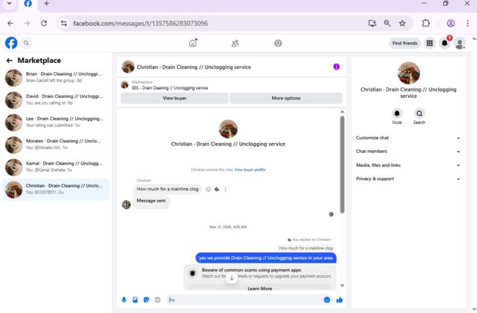Click the large Christian avatar in right panel

408,73
